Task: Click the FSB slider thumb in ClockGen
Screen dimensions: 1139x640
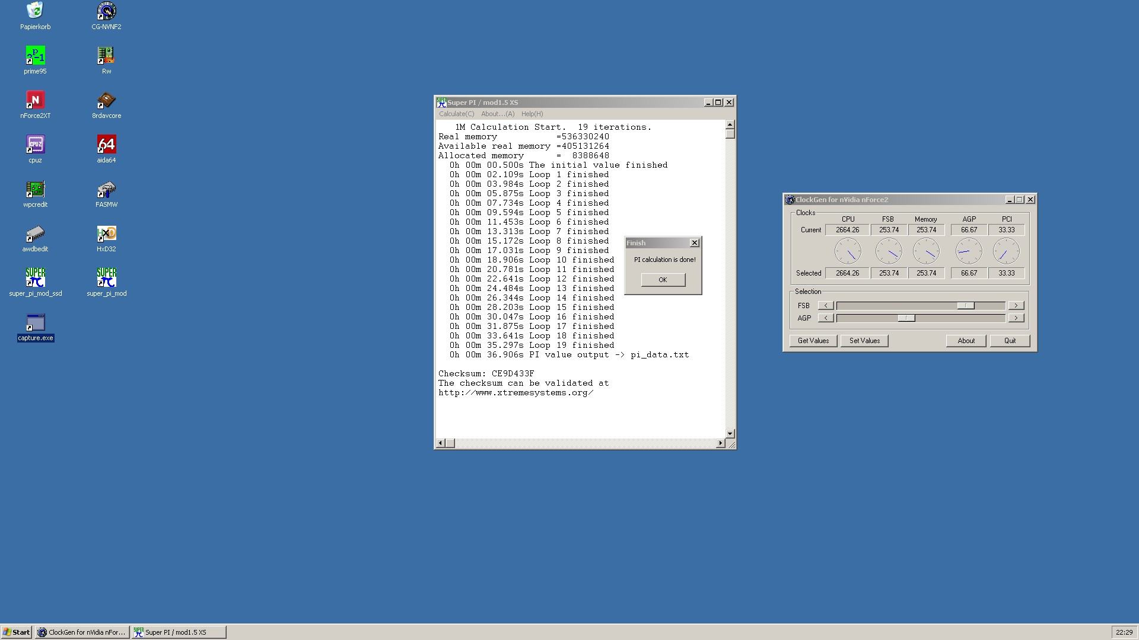Action: tap(966, 306)
